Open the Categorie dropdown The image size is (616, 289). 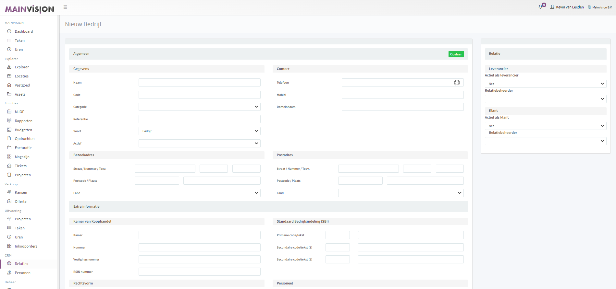199,107
